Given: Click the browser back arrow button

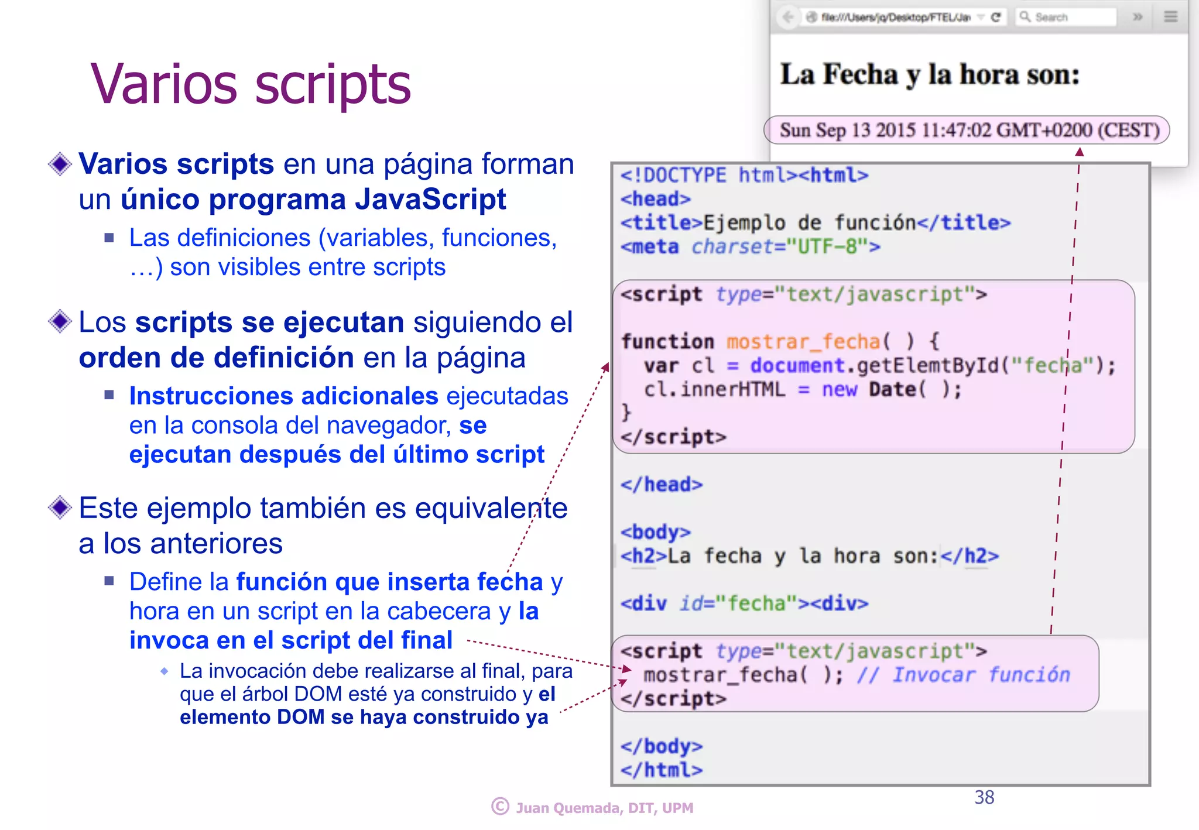Looking at the screenshot, I should (787, 17).
